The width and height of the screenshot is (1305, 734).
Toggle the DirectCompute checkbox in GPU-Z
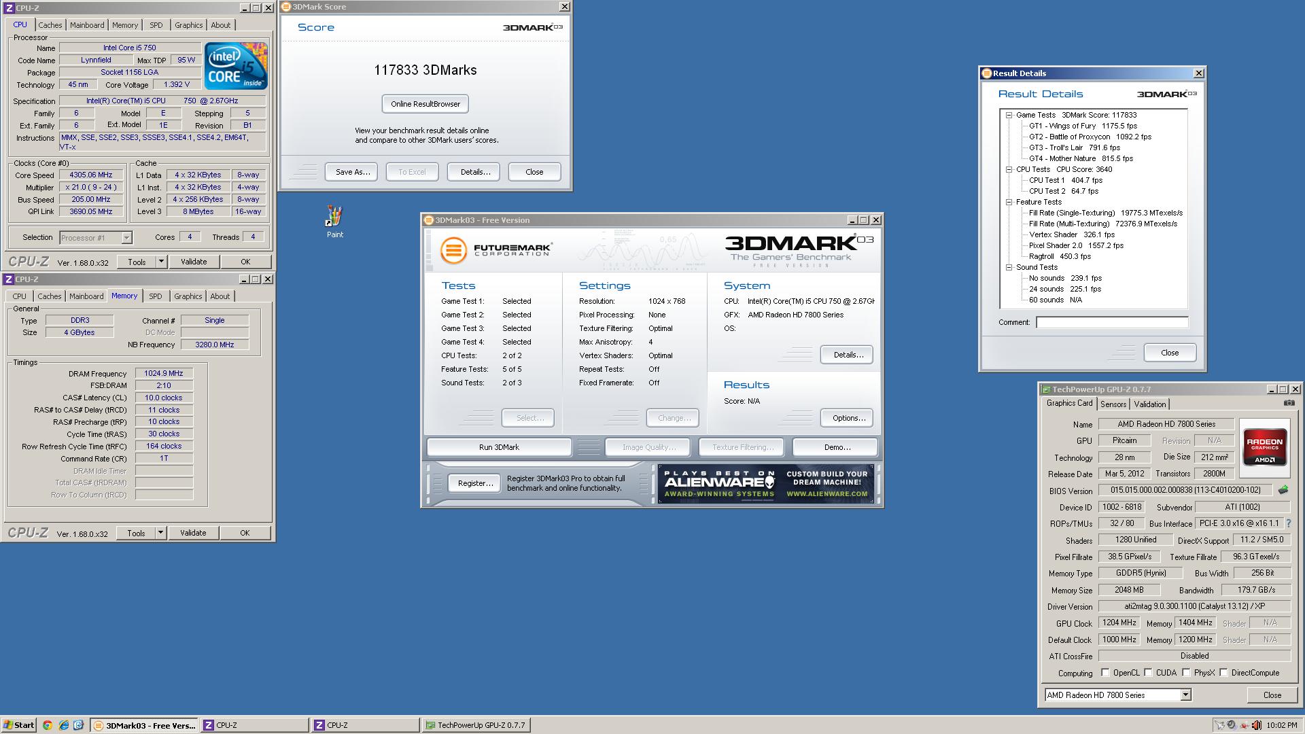[1223, 673]
